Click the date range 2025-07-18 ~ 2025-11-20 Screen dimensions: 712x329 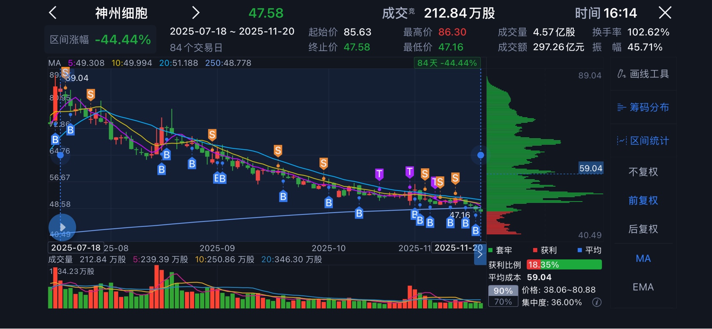pos(232,32)
